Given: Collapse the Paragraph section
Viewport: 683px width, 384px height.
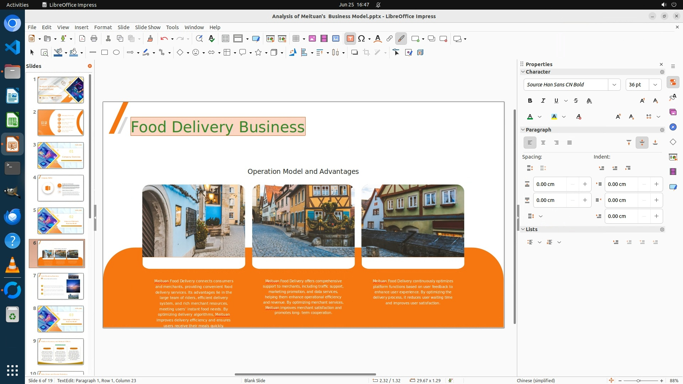Looking at the screenshot, I should (x=523, y=130).
